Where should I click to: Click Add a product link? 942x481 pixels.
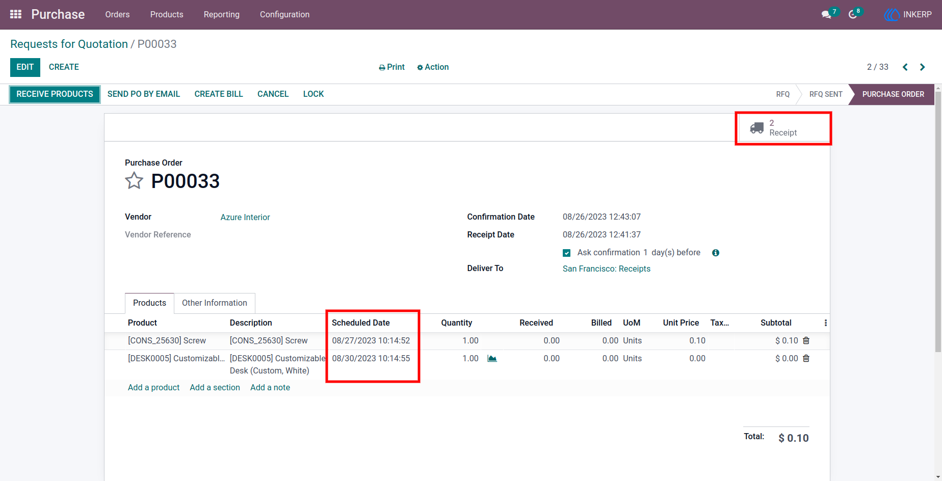(154, 388)
